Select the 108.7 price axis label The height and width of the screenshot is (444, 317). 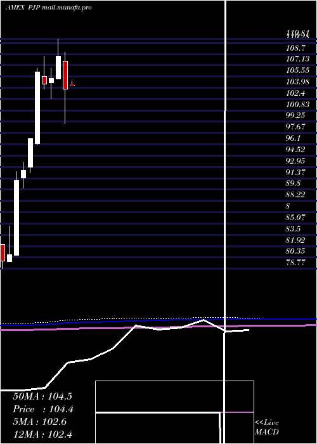tap(295, 48)
